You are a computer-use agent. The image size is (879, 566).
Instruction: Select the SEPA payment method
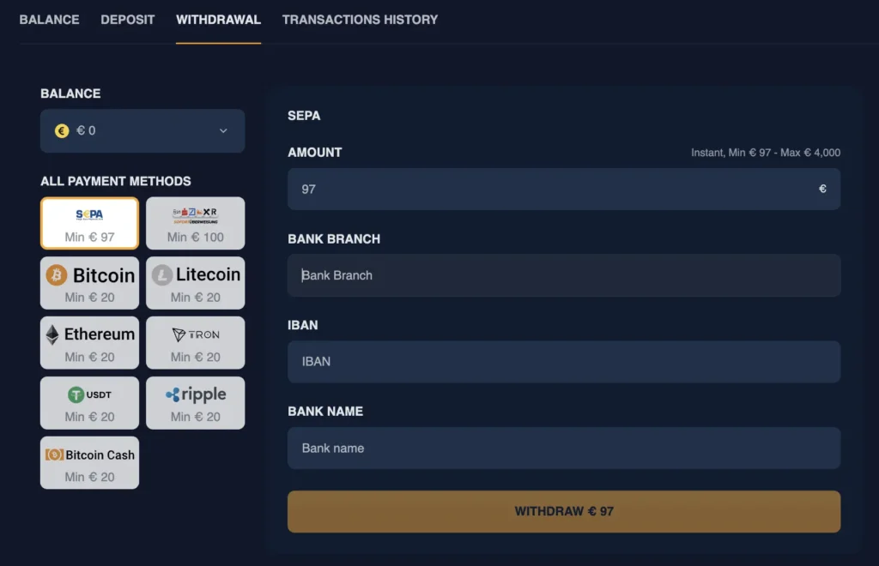pos(89,223)
